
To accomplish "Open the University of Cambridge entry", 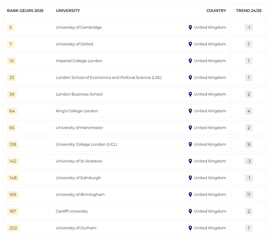I will click(x=79, y=28).
